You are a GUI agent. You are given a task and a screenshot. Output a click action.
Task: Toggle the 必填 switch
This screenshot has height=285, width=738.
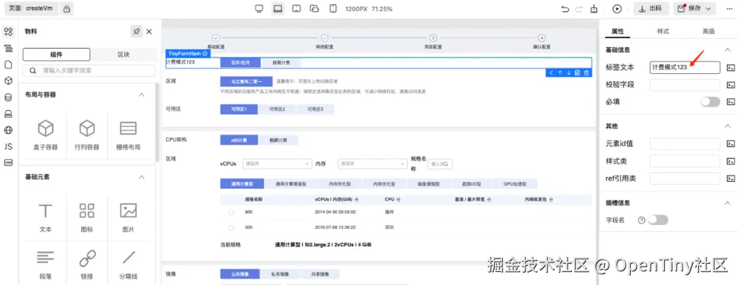710,102
